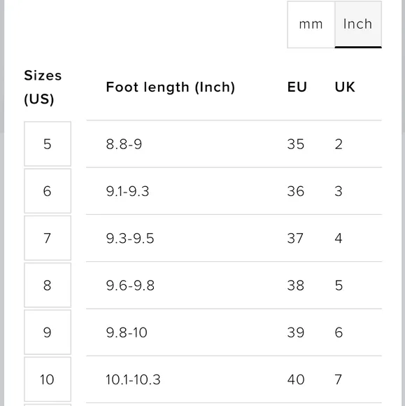The width and height of the screenshot is (405, 406).
Task: Click foot length 8.8-9 cell
Action: (124, 144)
